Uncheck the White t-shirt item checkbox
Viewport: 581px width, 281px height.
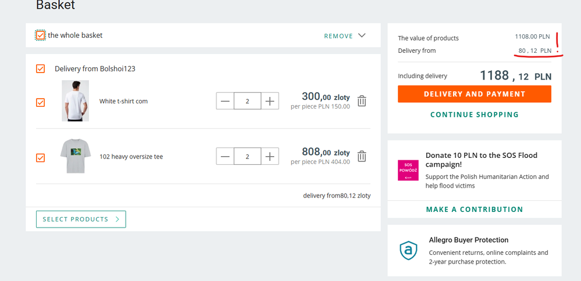point(40,102)
